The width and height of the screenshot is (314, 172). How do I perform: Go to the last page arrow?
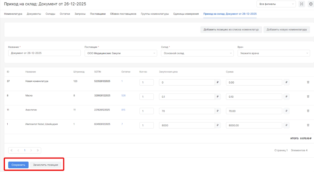pos(38,150)
